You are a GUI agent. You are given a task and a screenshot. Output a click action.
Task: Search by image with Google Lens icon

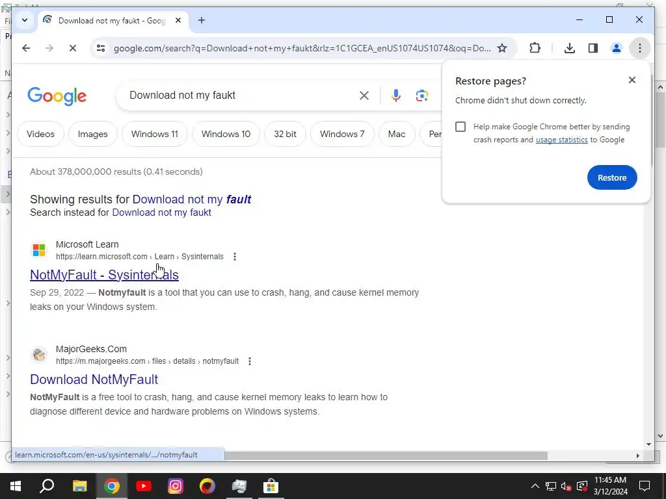point(421,96)
